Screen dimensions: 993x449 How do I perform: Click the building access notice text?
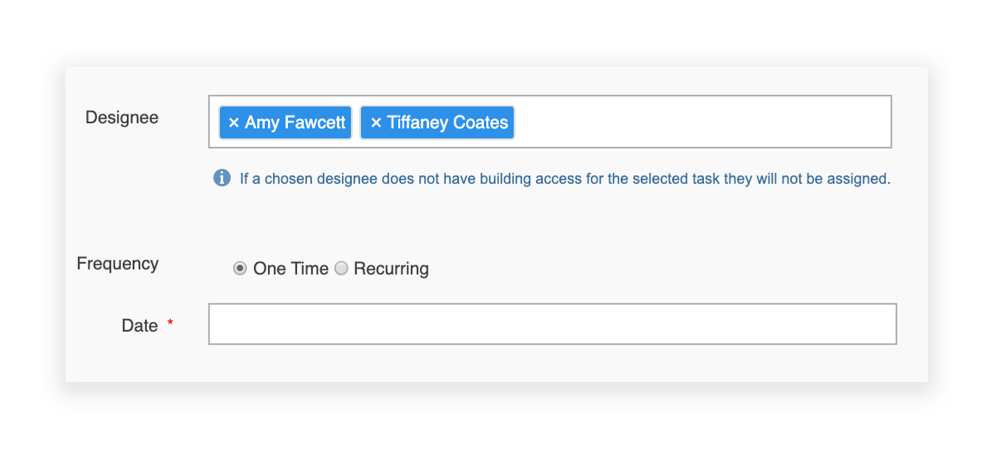565,179
